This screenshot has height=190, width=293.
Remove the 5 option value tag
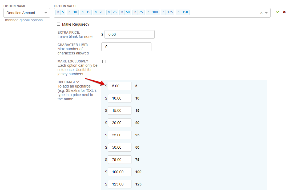(58, 12)
